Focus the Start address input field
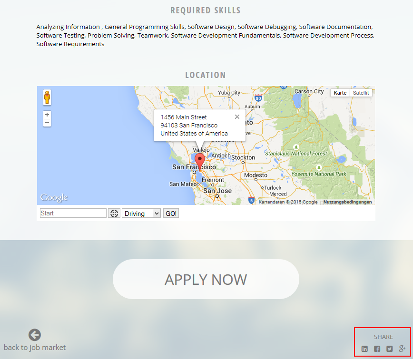 [x=73, y=213]
